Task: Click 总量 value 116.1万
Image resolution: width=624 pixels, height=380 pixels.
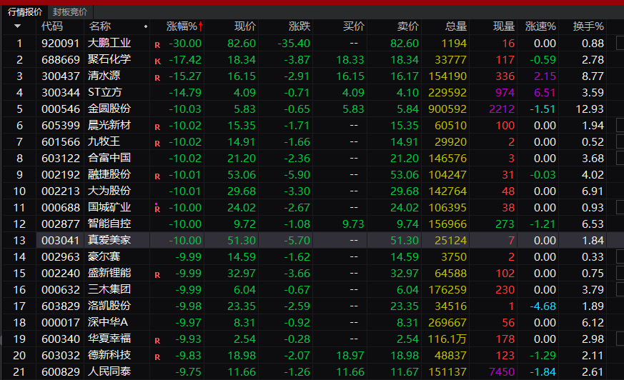Action: [447, 339]
